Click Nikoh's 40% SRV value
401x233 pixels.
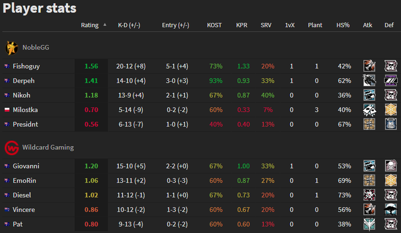(x=268, y=96)
